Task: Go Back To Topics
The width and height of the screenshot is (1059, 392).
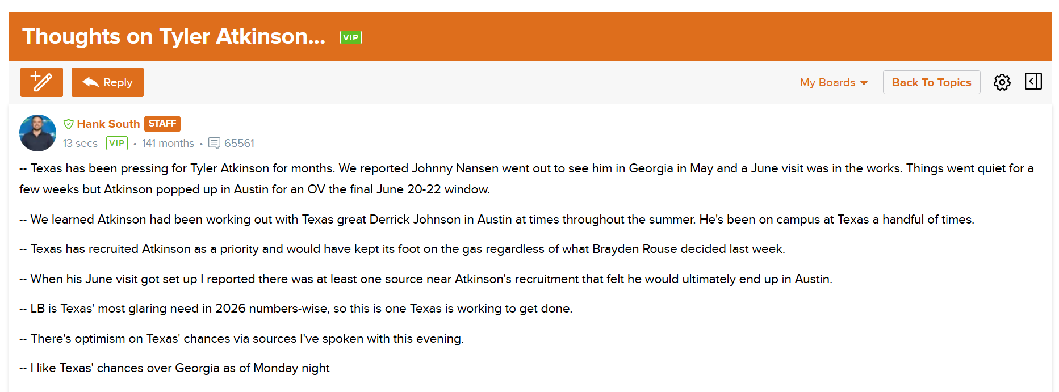Action: 931,82
